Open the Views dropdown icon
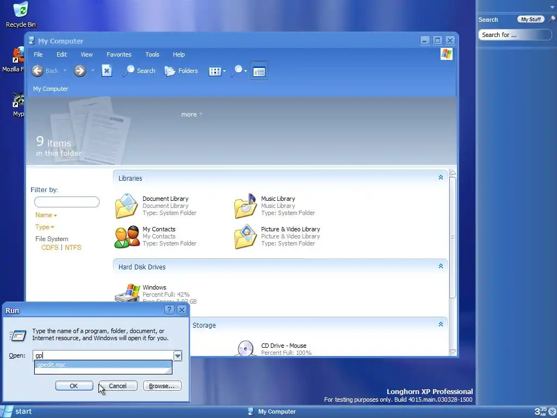Screen dimensions: 557x418 [217, 71]
